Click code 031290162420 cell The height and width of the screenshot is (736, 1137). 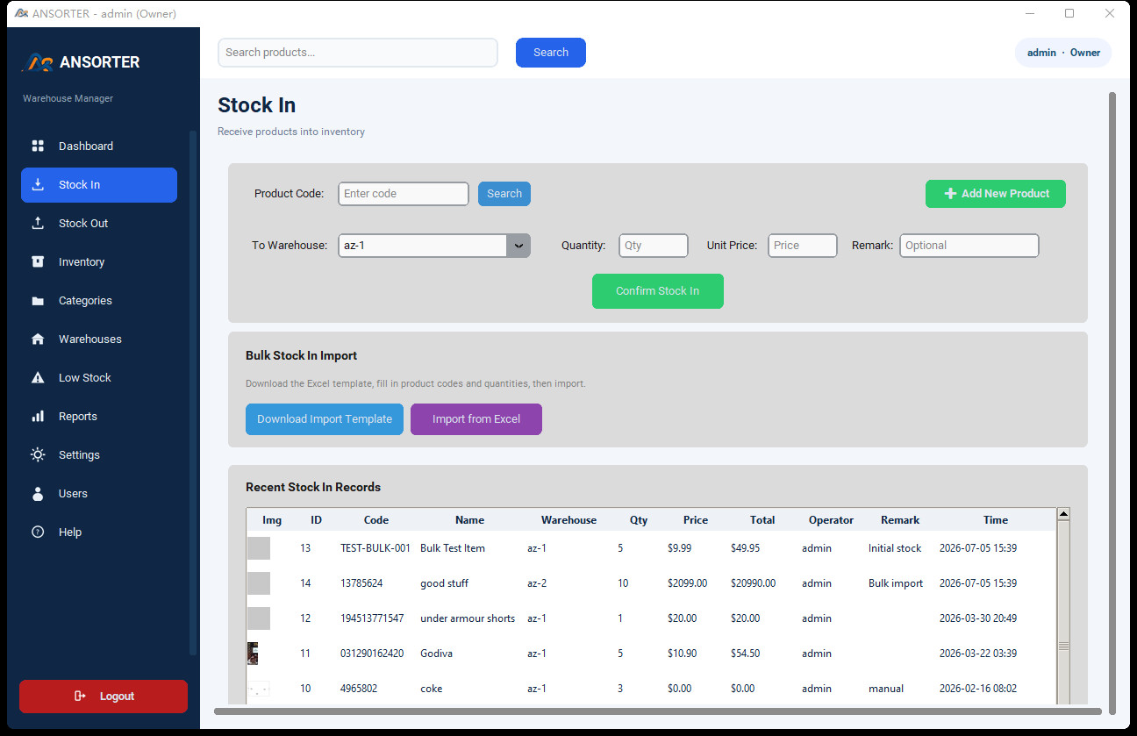tap(372, 654)
